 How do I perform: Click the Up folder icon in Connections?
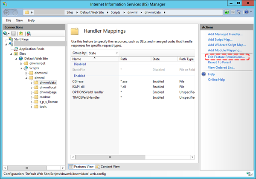(x=21, y=34)
